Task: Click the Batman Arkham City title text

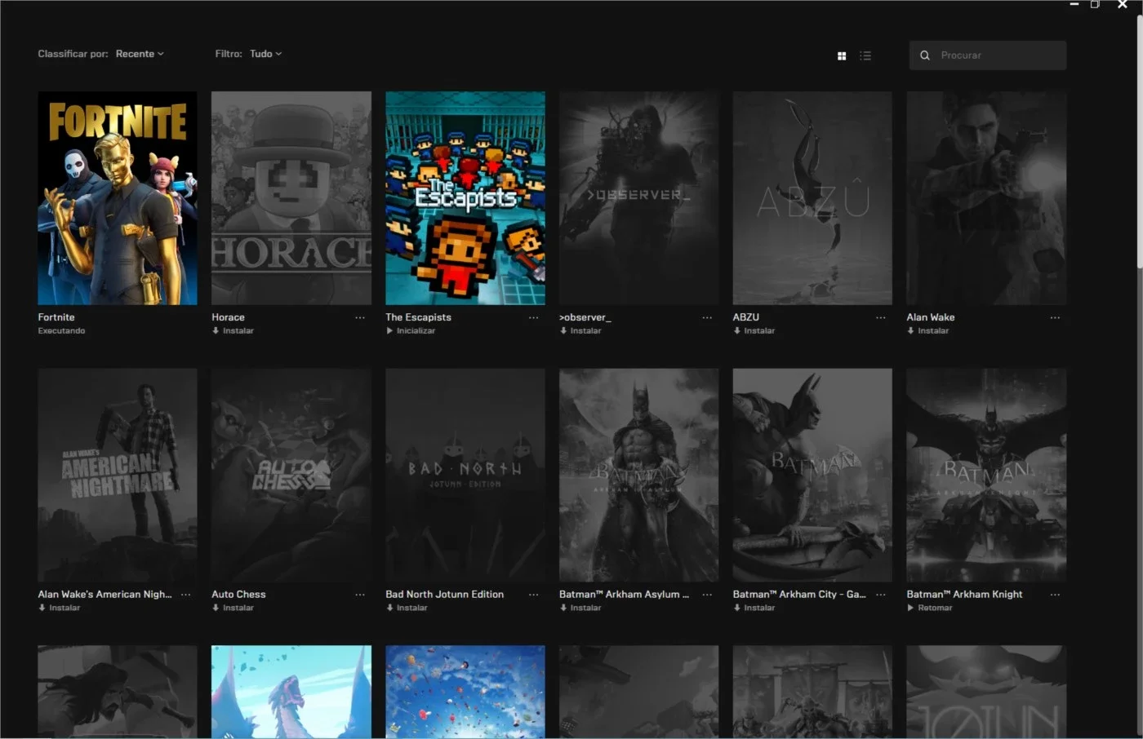Action: (x=799, y=595)
